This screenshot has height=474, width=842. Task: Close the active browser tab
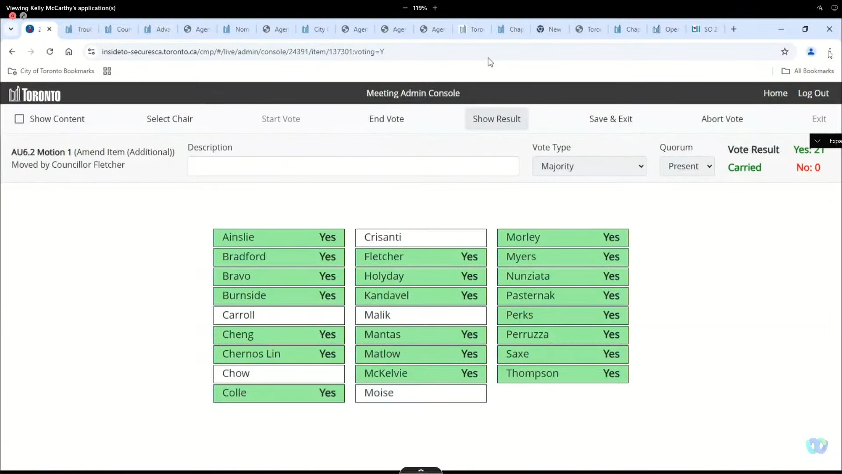pos(49,29)
